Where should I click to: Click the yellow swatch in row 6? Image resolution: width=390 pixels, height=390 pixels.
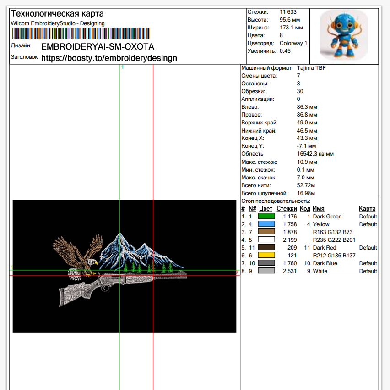pyautogui.click(x=266, y=255)
